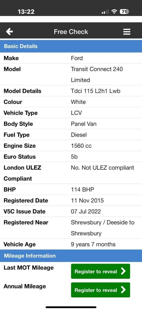Tap the Wi-Fi status icon
This screenshot has width=142, height=311.
pos(114,12)
